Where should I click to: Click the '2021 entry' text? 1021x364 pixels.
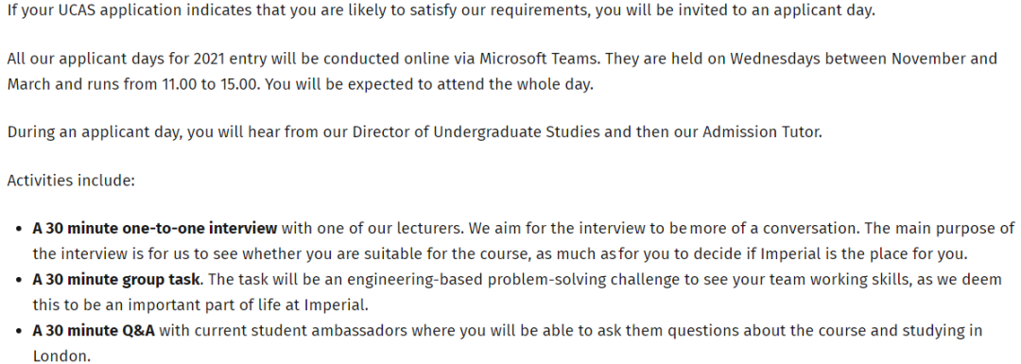coord(227,59)
